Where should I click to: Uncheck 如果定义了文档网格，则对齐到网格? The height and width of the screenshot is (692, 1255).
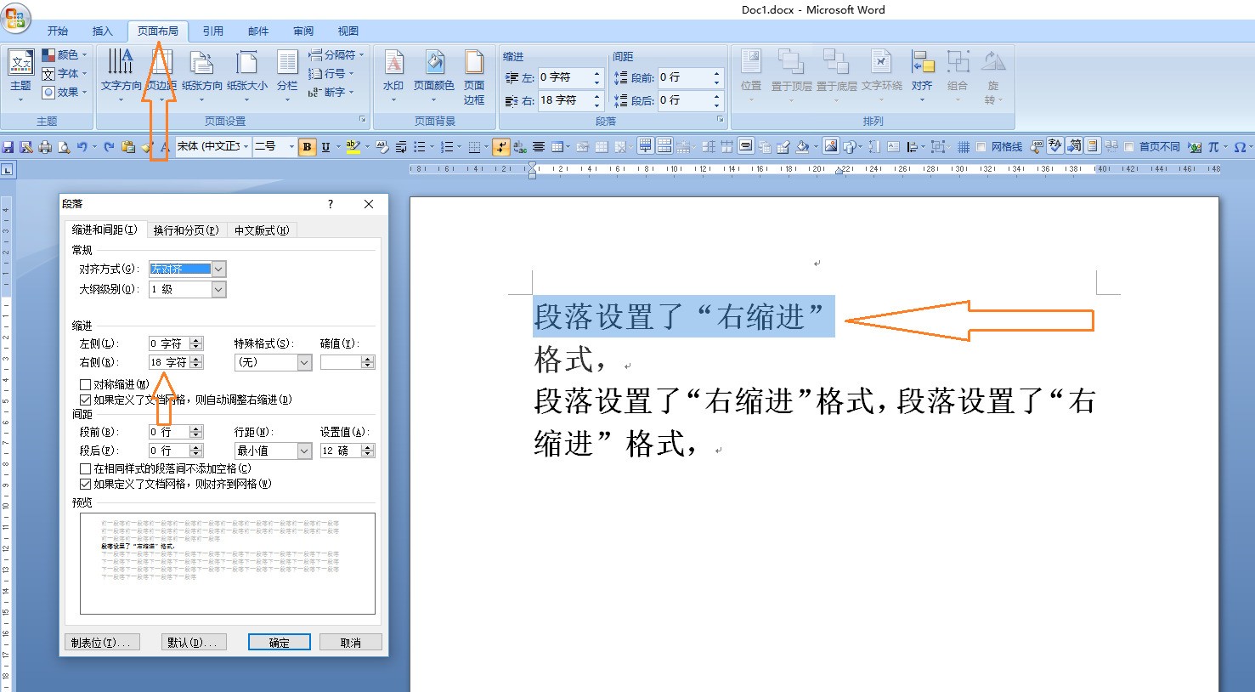(85, 484)
